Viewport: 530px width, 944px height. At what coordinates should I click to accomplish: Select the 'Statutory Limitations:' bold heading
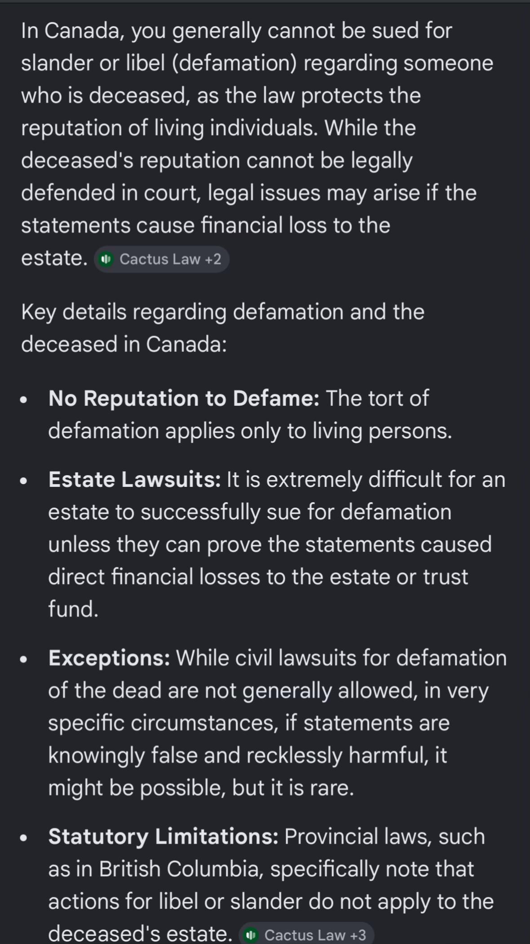pos(163,836)
